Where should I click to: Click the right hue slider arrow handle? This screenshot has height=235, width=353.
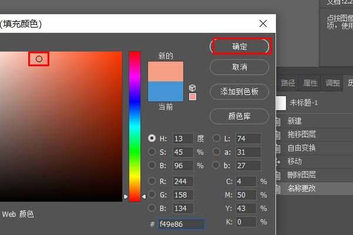tap(144, 197)
